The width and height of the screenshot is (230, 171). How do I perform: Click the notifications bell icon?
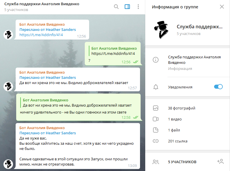156,87
